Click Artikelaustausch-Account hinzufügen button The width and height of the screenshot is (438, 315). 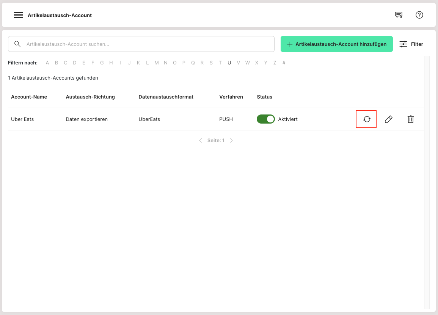pyautogui.click(x=336, y=44)
